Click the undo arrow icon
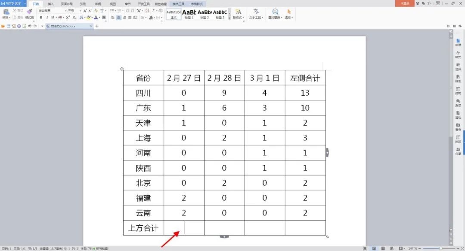Screen dimensions: 465x251 (x=30, y=26)
